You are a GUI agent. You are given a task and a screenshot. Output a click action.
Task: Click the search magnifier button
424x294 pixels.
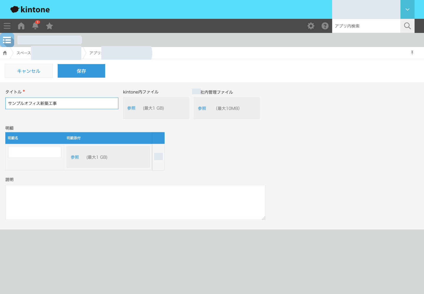click(x=408, y=26)
